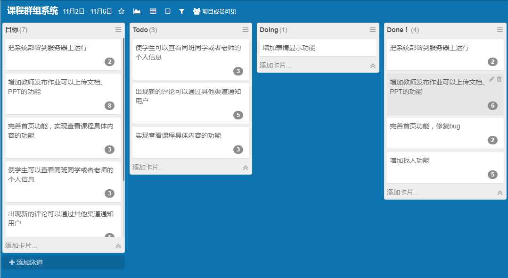Open the Todo column menu icon

pyautogui.click(x=246, y=30)
